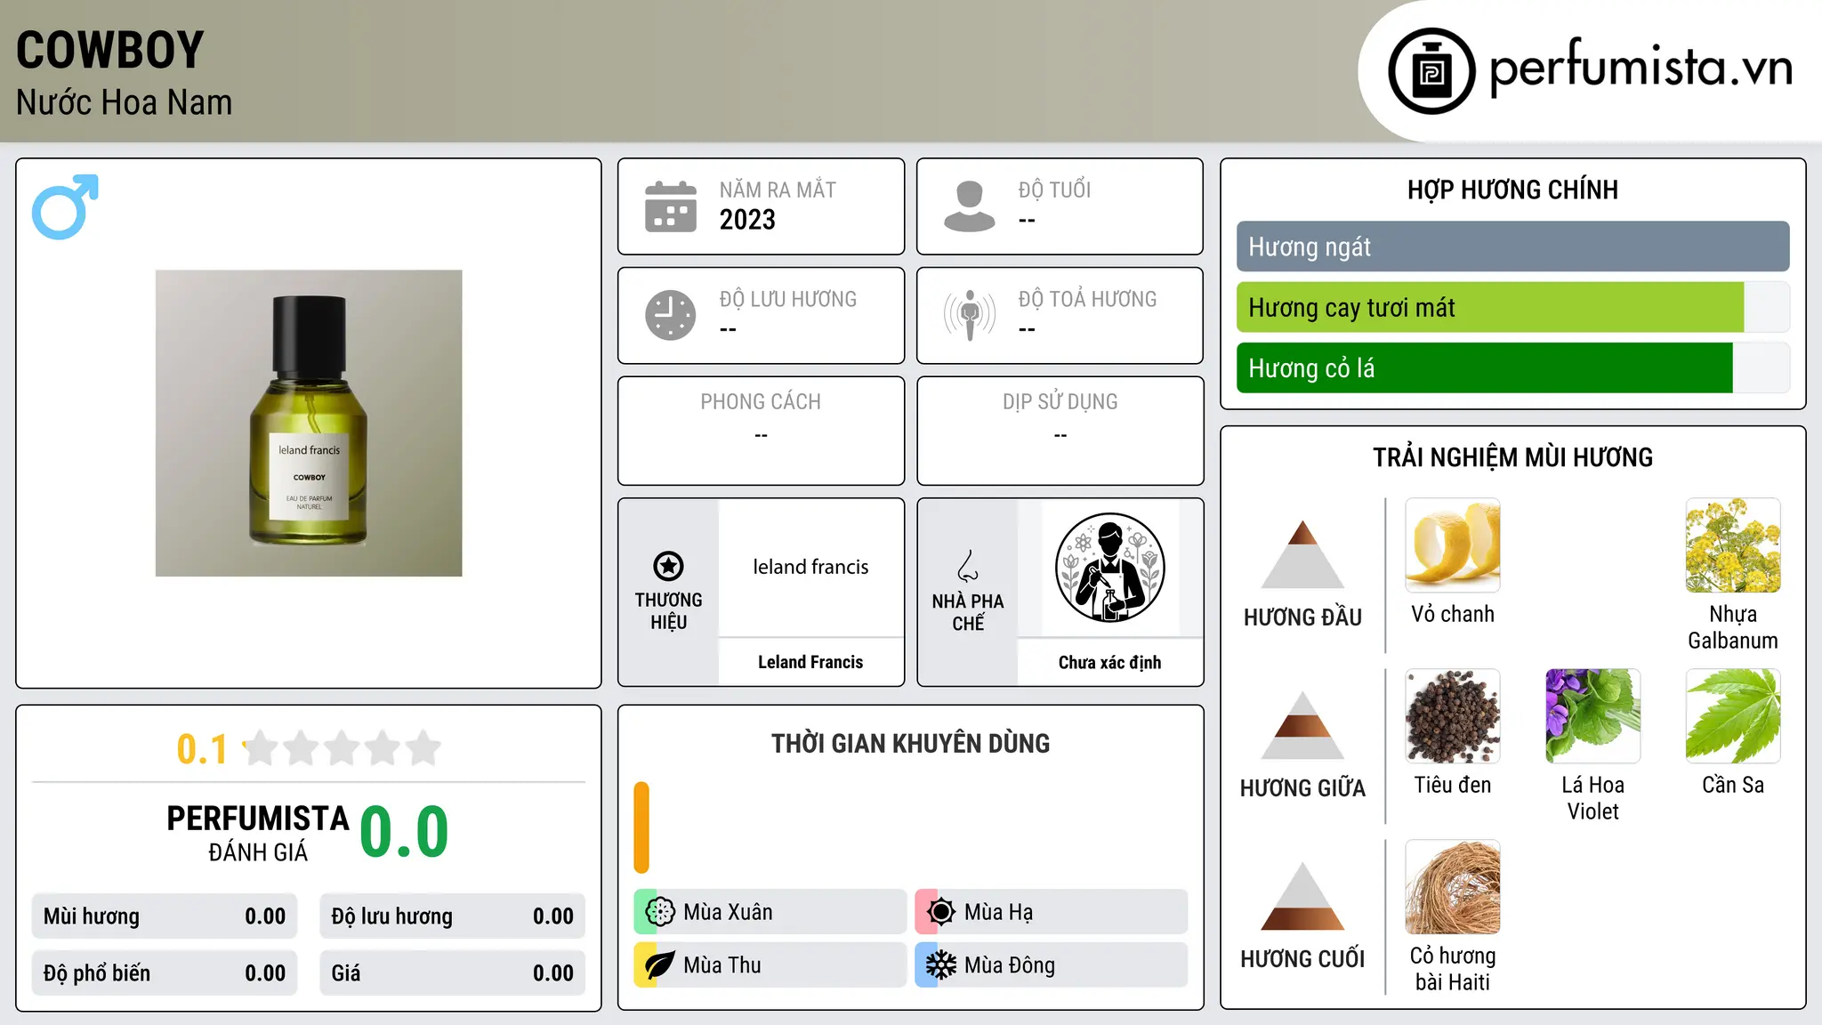This screenshot has height=1025, width=1822.
Task: Click the Hương ngát accord bar
Action: pyautogui.click(x=1512, y=246)
